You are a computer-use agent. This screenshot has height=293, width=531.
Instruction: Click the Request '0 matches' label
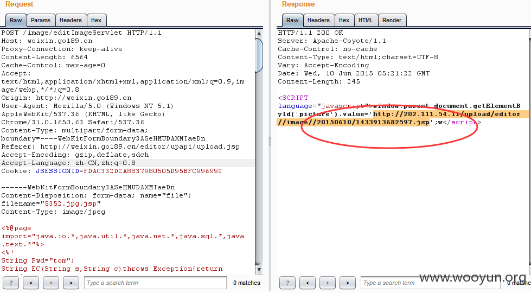[x=247, y=283]
